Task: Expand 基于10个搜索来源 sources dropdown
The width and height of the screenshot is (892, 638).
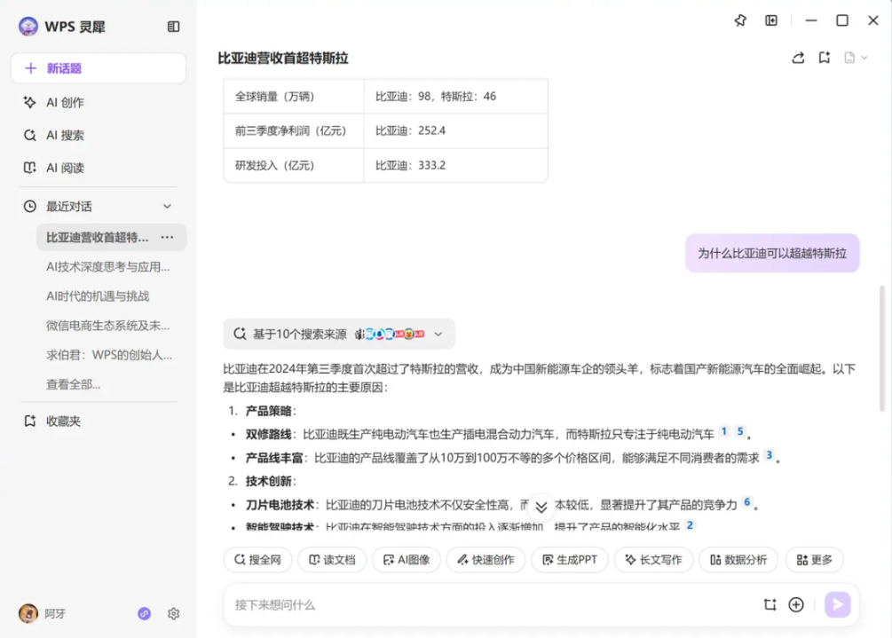Action: 438,335
